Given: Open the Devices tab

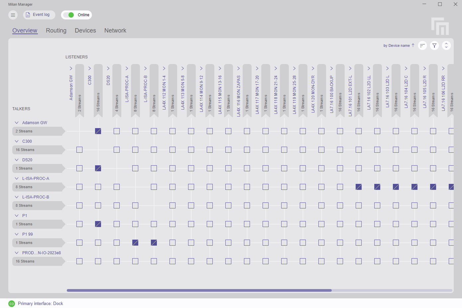Looking at the screenshot, I should (x=85, y=31).
